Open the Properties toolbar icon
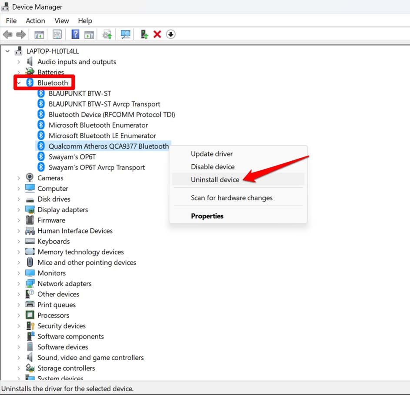This screenshot has width=410, height=395. [x=57, y=34]
